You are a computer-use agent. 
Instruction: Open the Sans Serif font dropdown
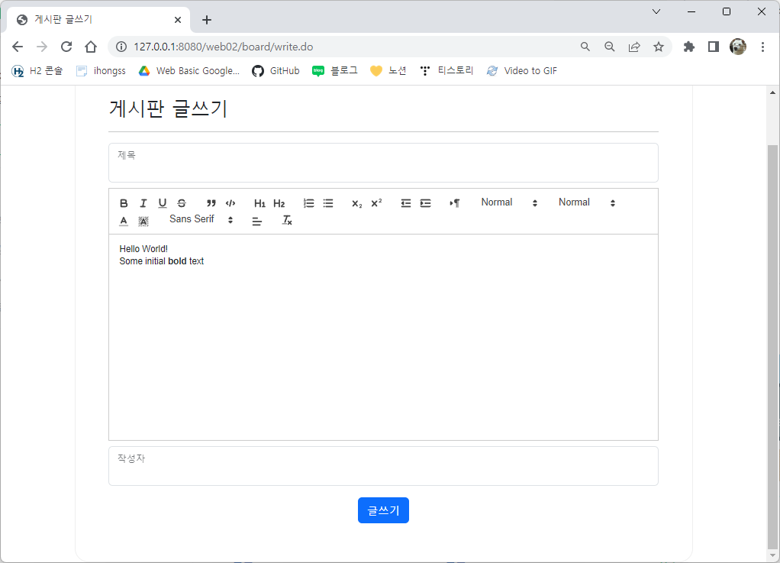click(201, 219)
